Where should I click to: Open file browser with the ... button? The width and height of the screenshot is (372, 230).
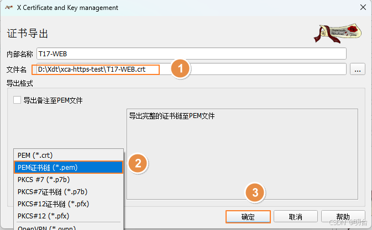358,69
